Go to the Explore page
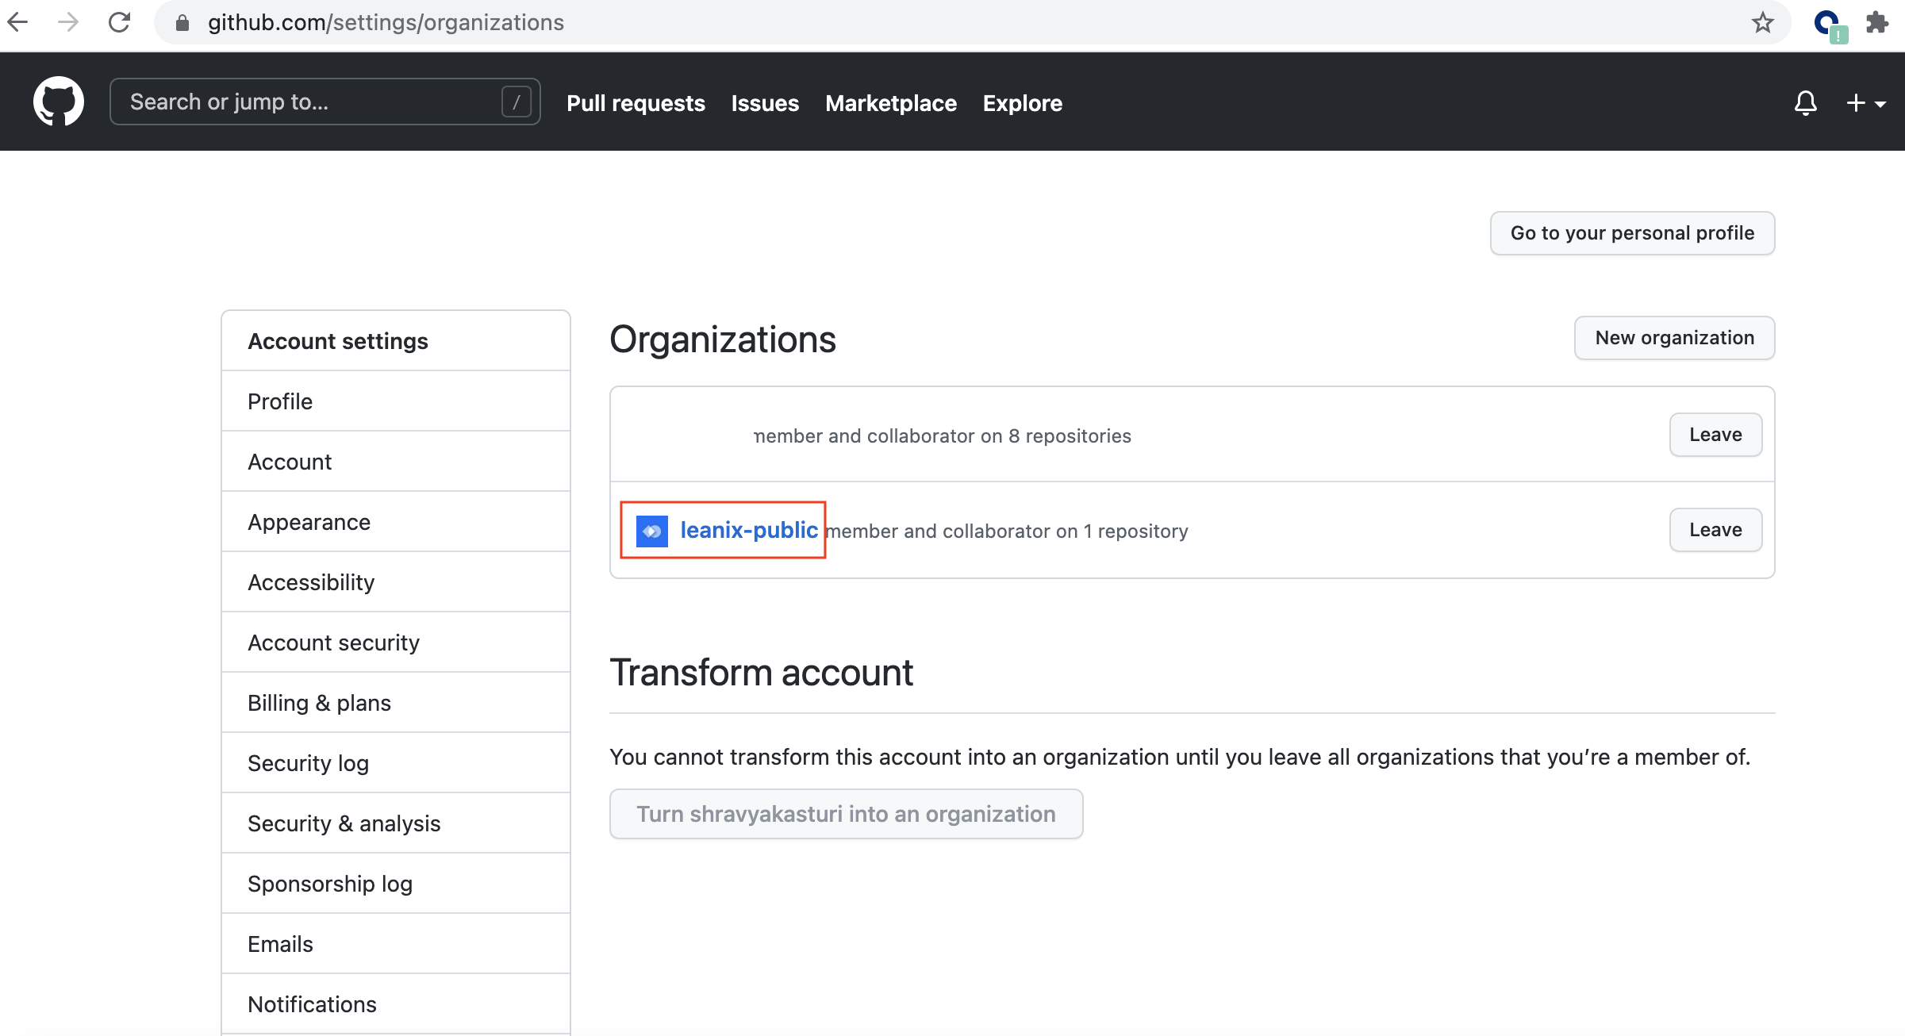1905x1036 pixels. [1022, 103]
